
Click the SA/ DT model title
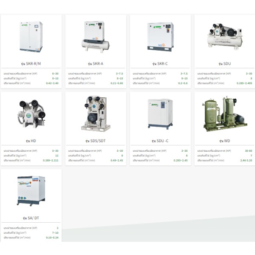pos(31,218)
